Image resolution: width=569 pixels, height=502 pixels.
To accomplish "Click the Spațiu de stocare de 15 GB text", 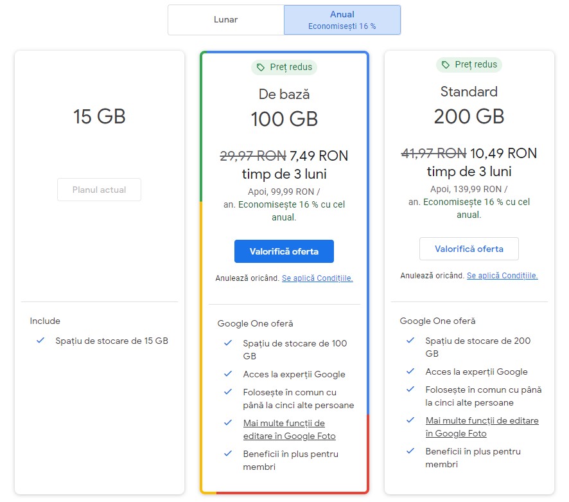I will pos(112,341).
